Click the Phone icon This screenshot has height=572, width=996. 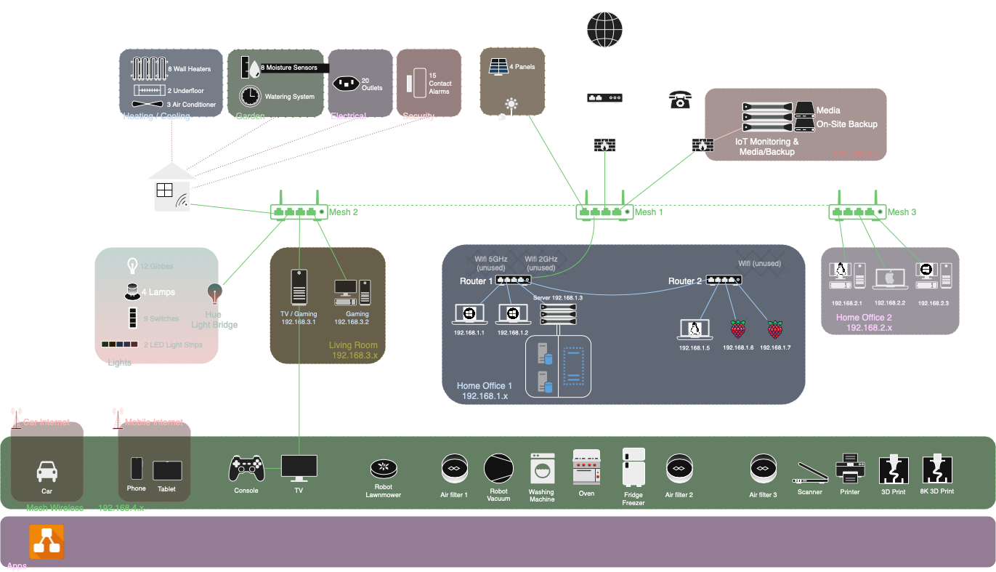[x=137, y=469]
